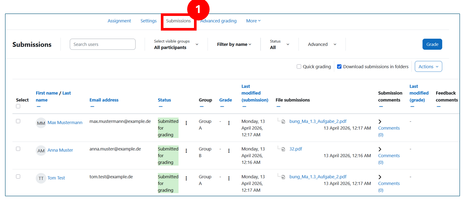Click the TT avatar of Tom Test
Image resolution: width=465 pixels, height=200 pixels.
(41, 178)
